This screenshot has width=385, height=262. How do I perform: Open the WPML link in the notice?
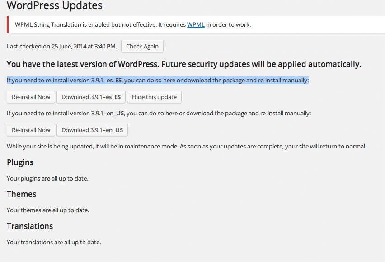pyautogui.click(x=196, y=24)
